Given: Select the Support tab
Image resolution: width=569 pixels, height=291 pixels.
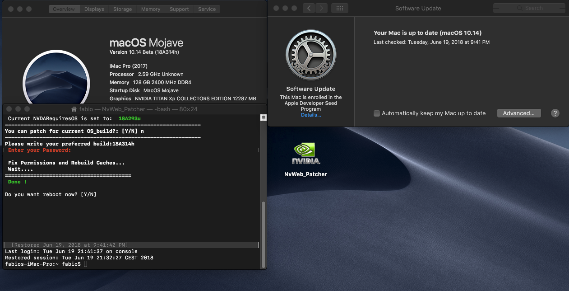Looking at the screenshot, I should tap(179, 9).
